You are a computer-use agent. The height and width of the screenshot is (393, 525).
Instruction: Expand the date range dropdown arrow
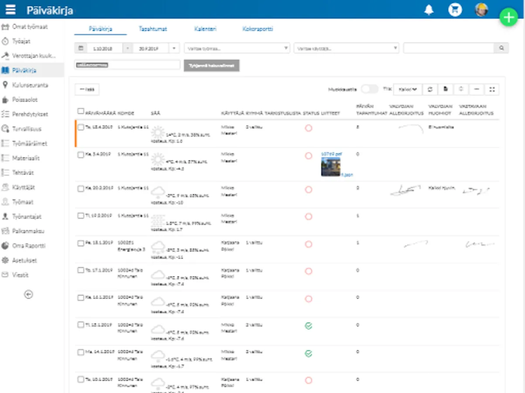(x=174, y=48)
